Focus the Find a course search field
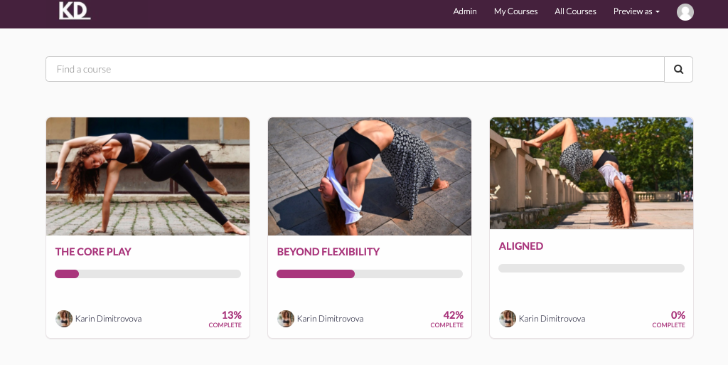This screenshot has width=728, height=365. 355,69
